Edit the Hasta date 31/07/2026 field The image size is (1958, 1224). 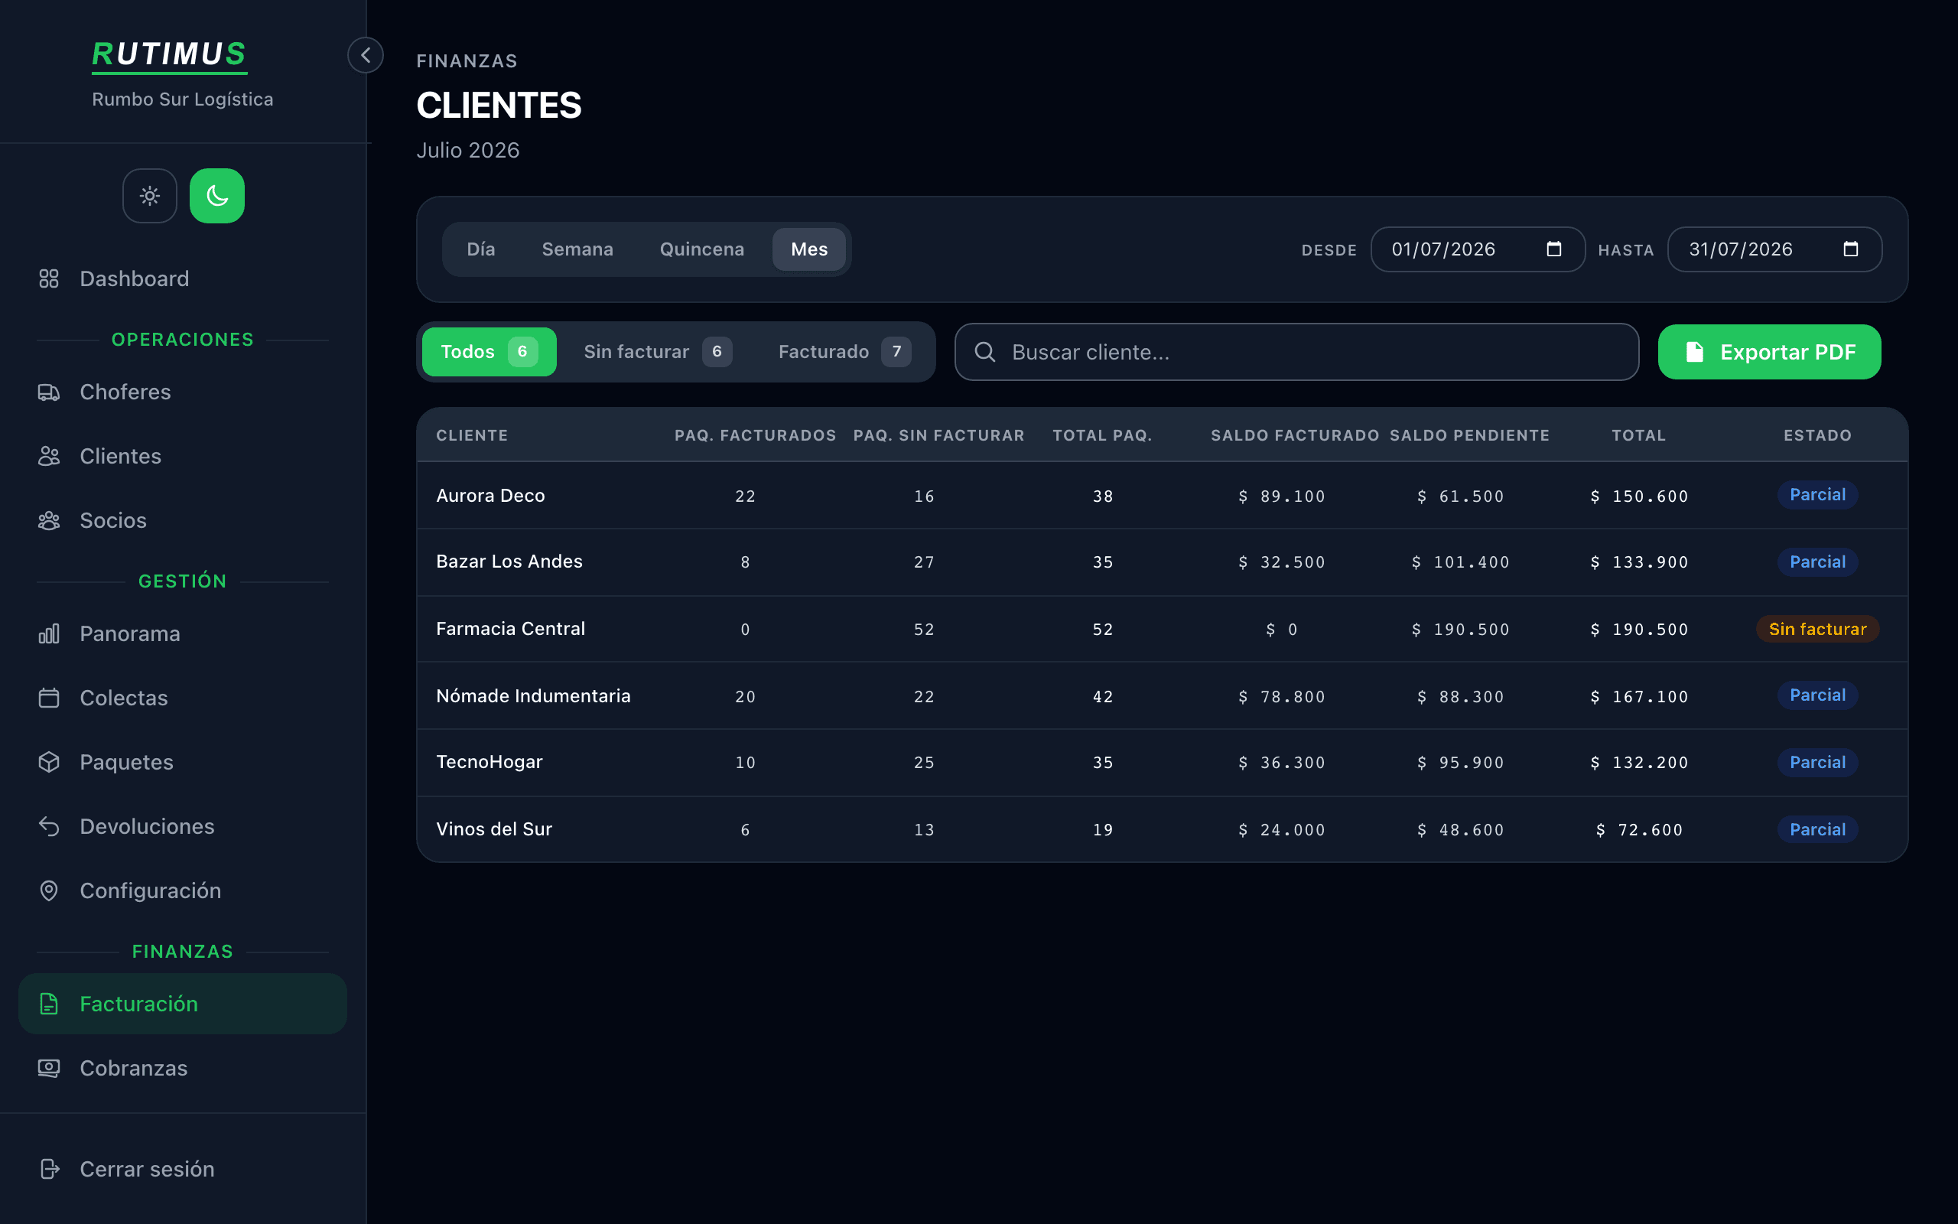1774,249
